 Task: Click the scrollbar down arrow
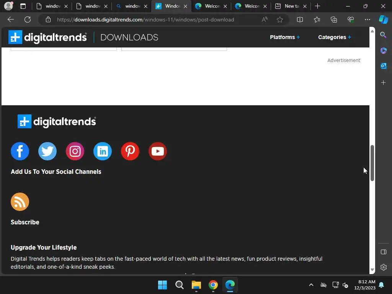372,269
